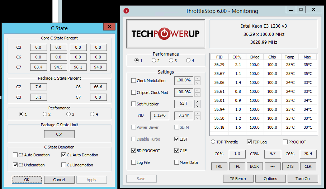Click up arrow beside 3.2 W field
Screen dimensions: 326x189
(x=198, y=114)
